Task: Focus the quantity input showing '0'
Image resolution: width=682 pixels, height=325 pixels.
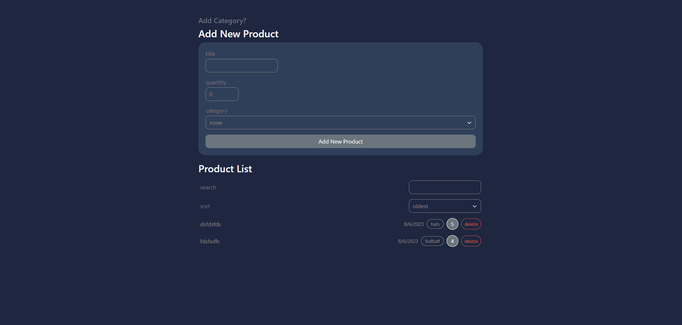Action: tap(222, 94)
